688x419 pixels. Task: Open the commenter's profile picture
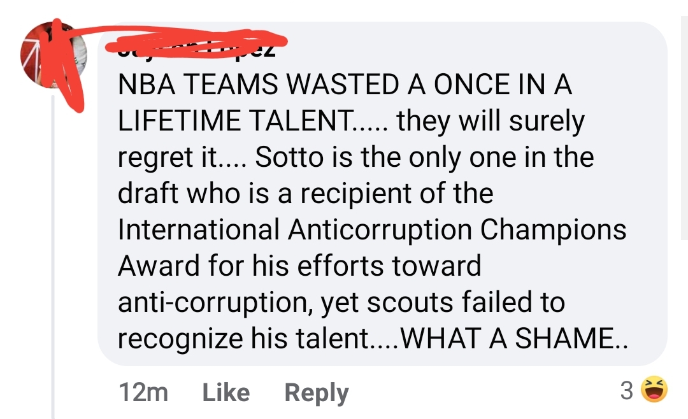[54, 55]
